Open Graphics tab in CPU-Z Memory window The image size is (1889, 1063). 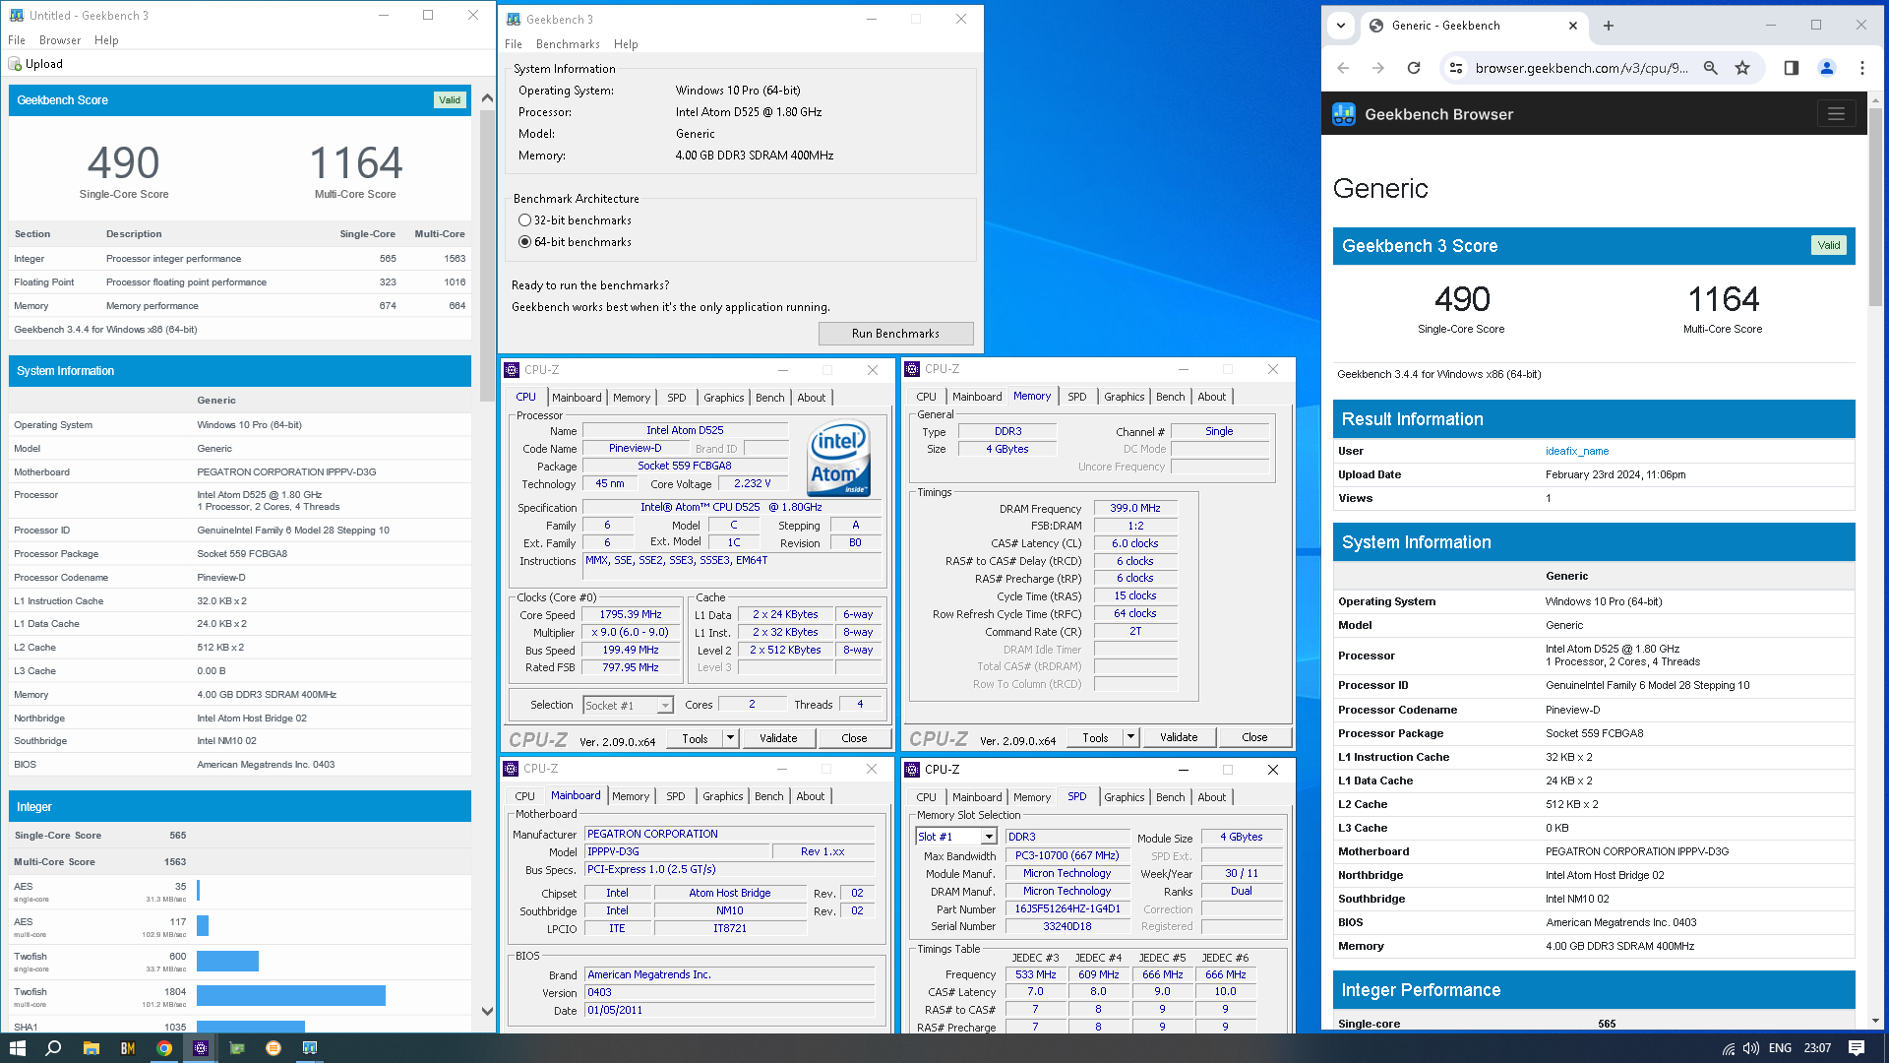tap(1124, 397)
